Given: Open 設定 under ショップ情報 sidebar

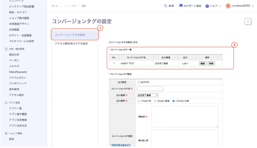Looking at the screenshot, I should click(12, 139).
